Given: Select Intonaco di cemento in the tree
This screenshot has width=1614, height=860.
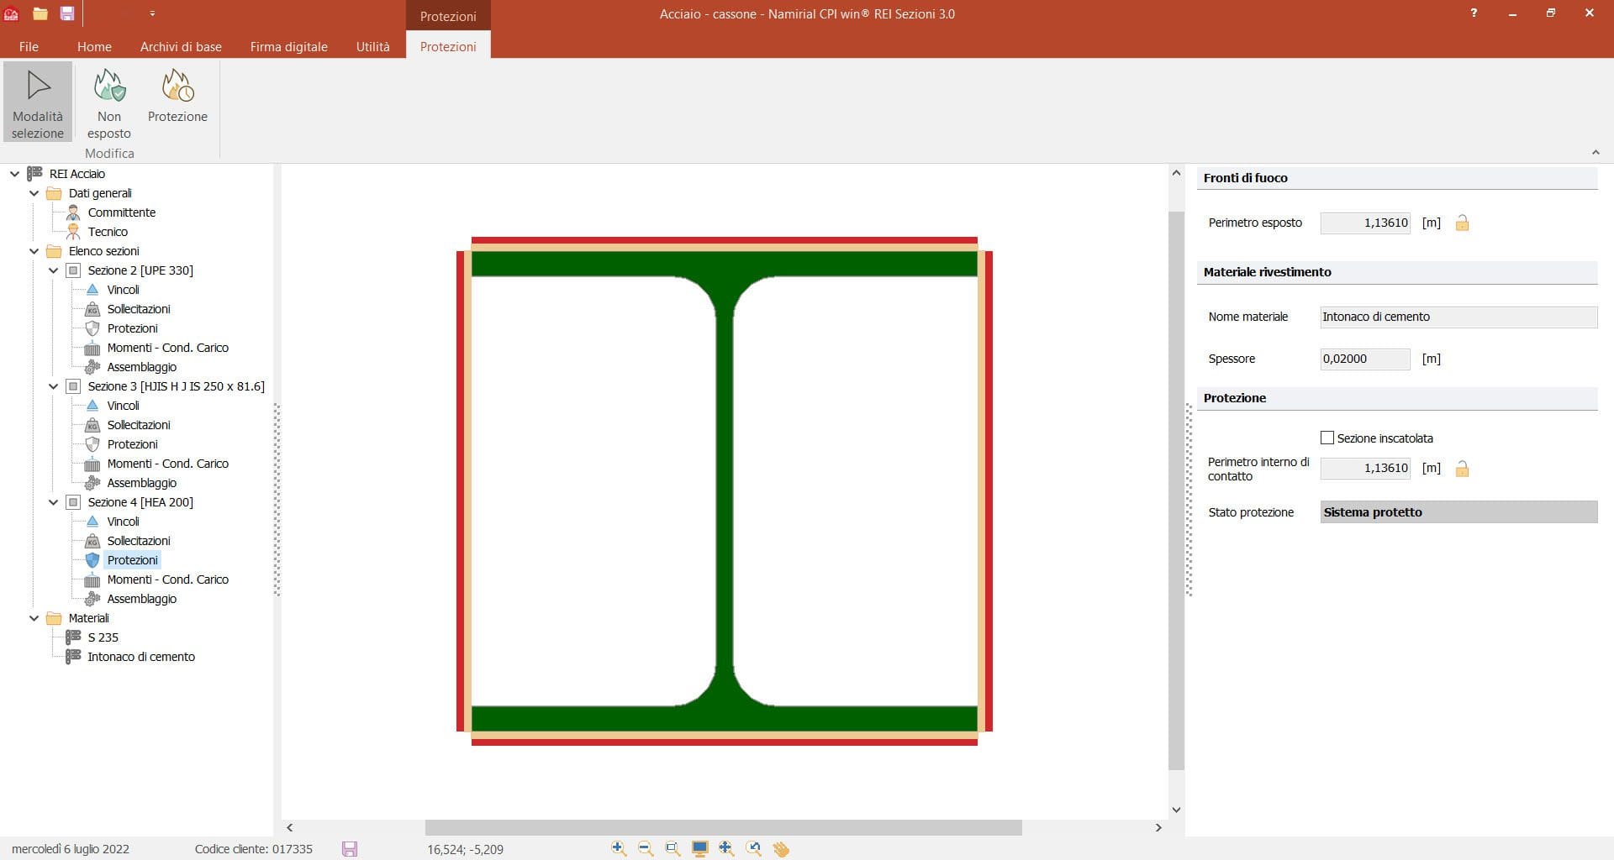Looking at the screenshot, I should [x=141, y=657].
